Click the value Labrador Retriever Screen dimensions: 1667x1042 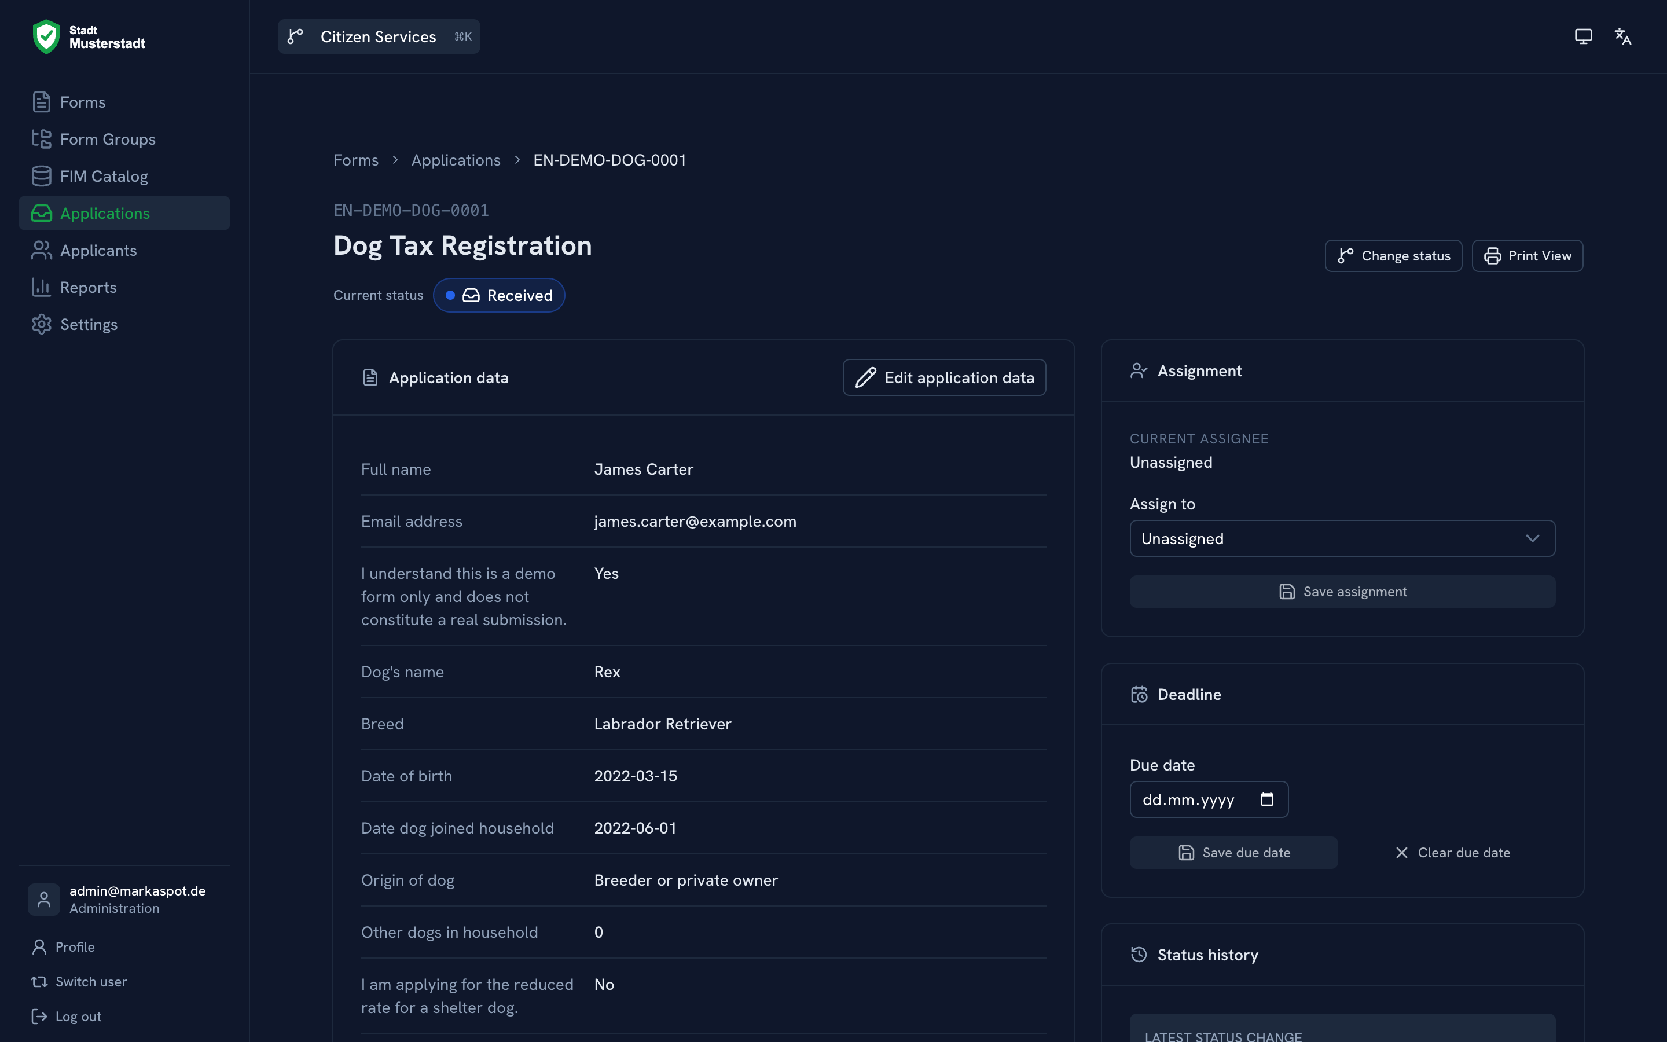[663, 724]
